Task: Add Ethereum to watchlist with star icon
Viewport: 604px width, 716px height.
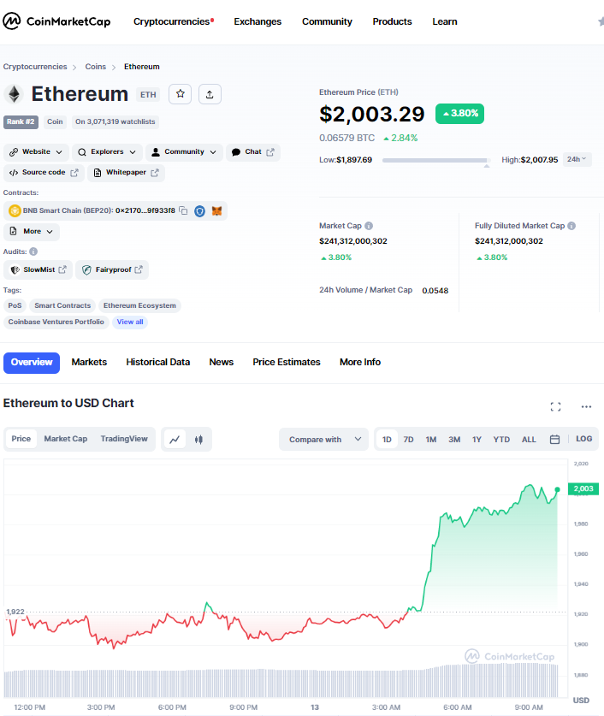Action: (x=181, y=94)
